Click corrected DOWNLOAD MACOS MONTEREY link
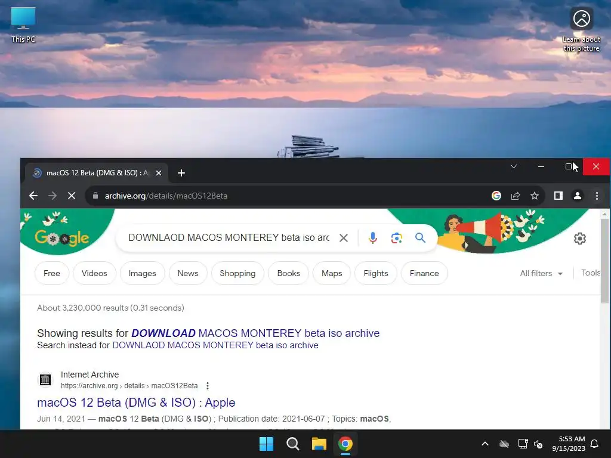The height and width of the screenshot is (458, 611). coord(255,333)
